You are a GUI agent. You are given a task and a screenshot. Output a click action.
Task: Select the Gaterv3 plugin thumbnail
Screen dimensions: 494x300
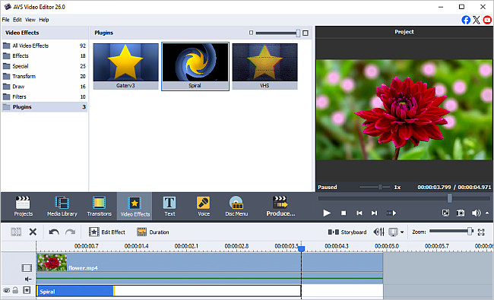point(125,66)
